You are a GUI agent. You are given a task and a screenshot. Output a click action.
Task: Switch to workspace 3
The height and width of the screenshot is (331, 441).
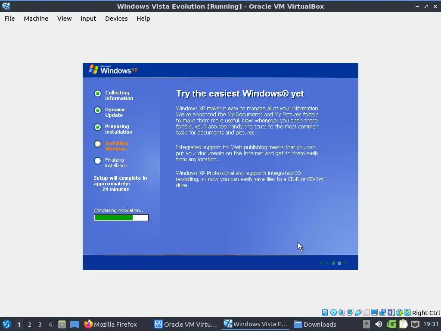pos(40,325)
